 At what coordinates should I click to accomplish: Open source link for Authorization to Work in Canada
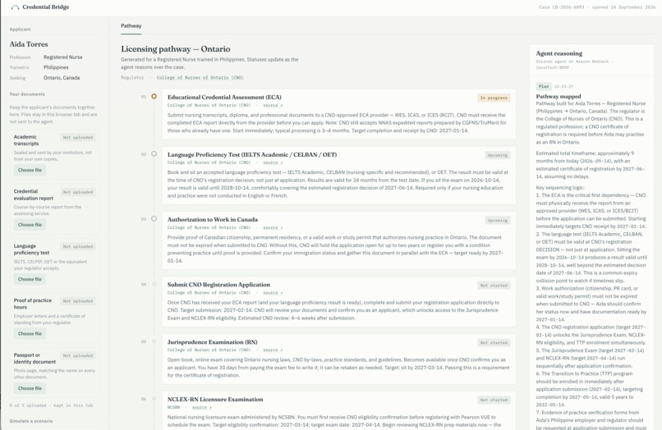coord(273,228)
